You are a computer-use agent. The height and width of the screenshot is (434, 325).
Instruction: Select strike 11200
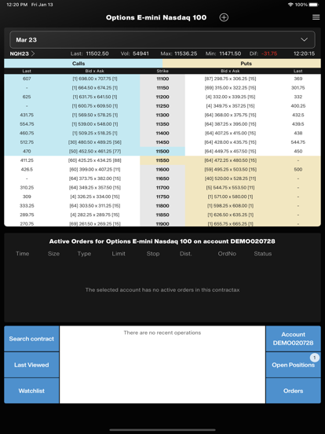tap(162, 97)
